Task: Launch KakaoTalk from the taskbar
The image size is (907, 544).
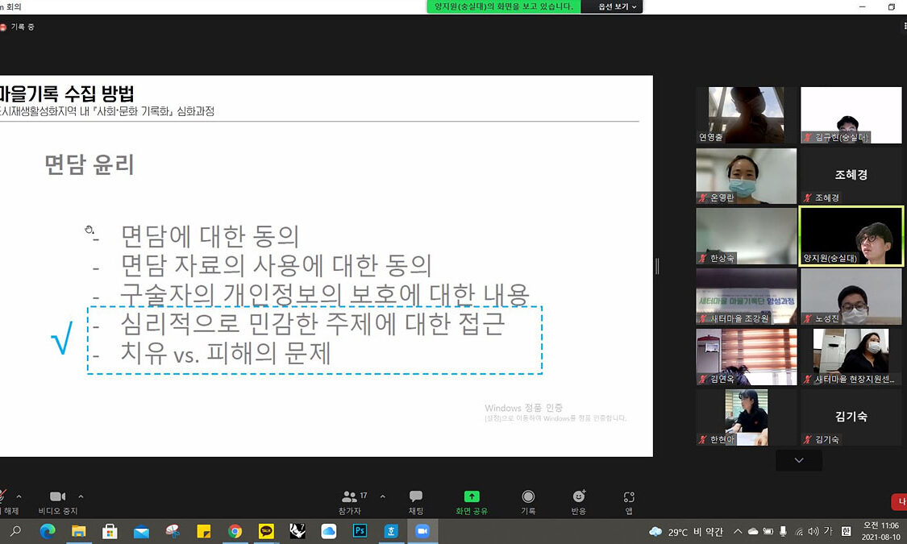Action: (266, 531)
